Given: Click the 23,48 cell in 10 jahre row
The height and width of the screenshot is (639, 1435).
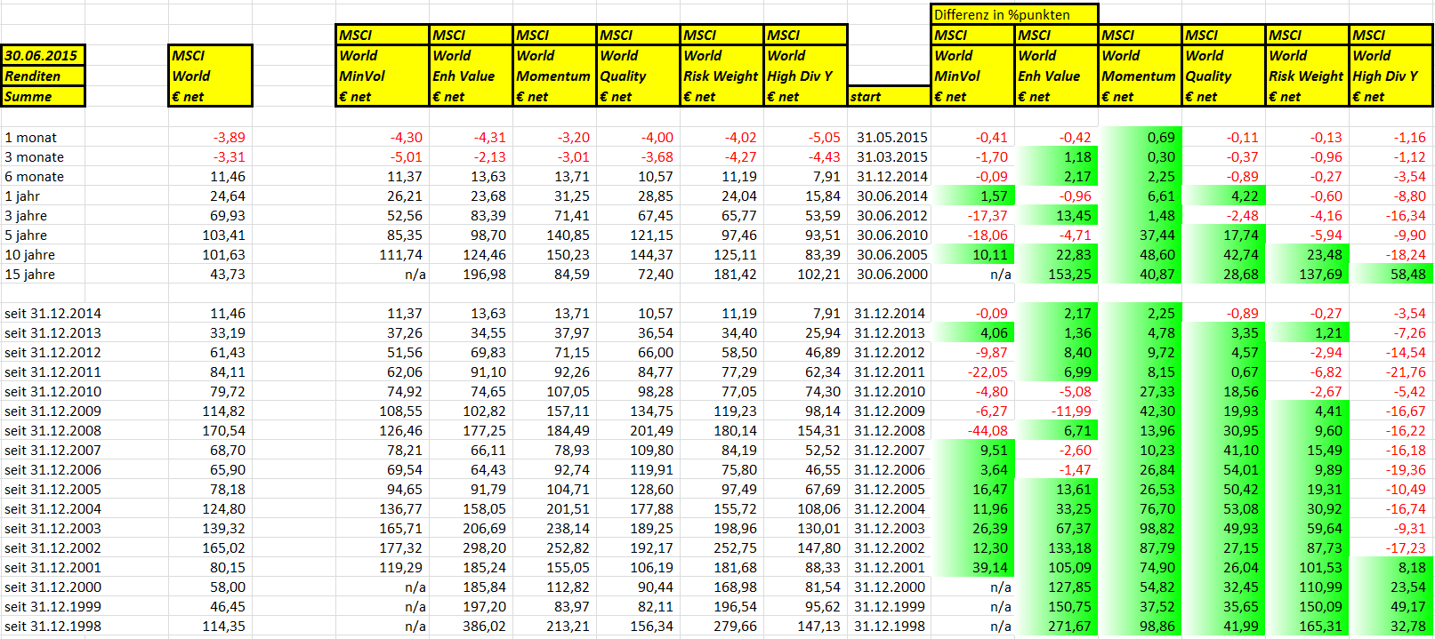Looking at the screenshot, I should pyautogui.click(x=1307, y=254).
